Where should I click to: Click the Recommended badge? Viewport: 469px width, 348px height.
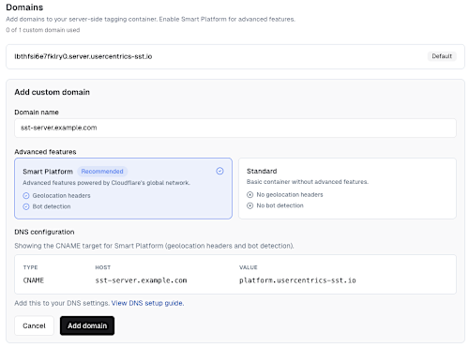[x=102, y=172]
